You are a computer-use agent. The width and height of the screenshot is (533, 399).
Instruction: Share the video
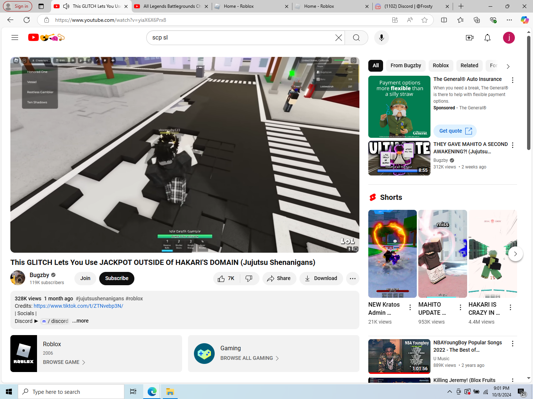279,279
